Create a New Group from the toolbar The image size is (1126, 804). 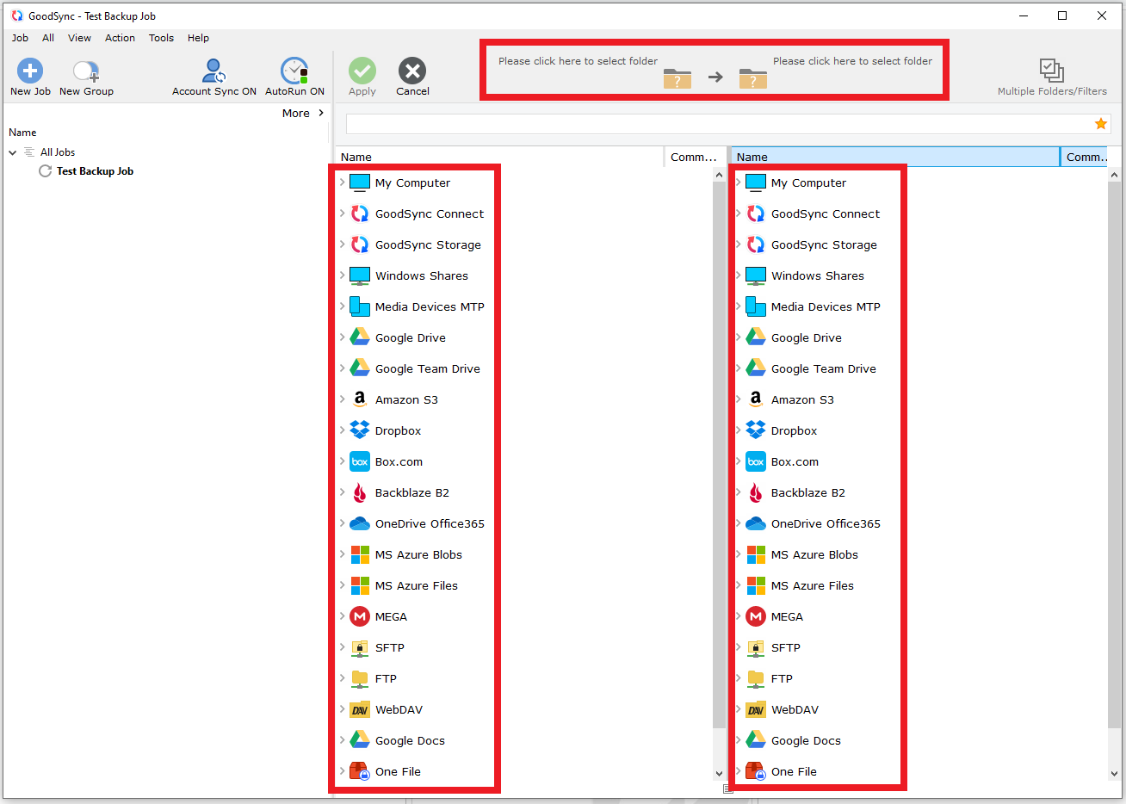[86, 72]
